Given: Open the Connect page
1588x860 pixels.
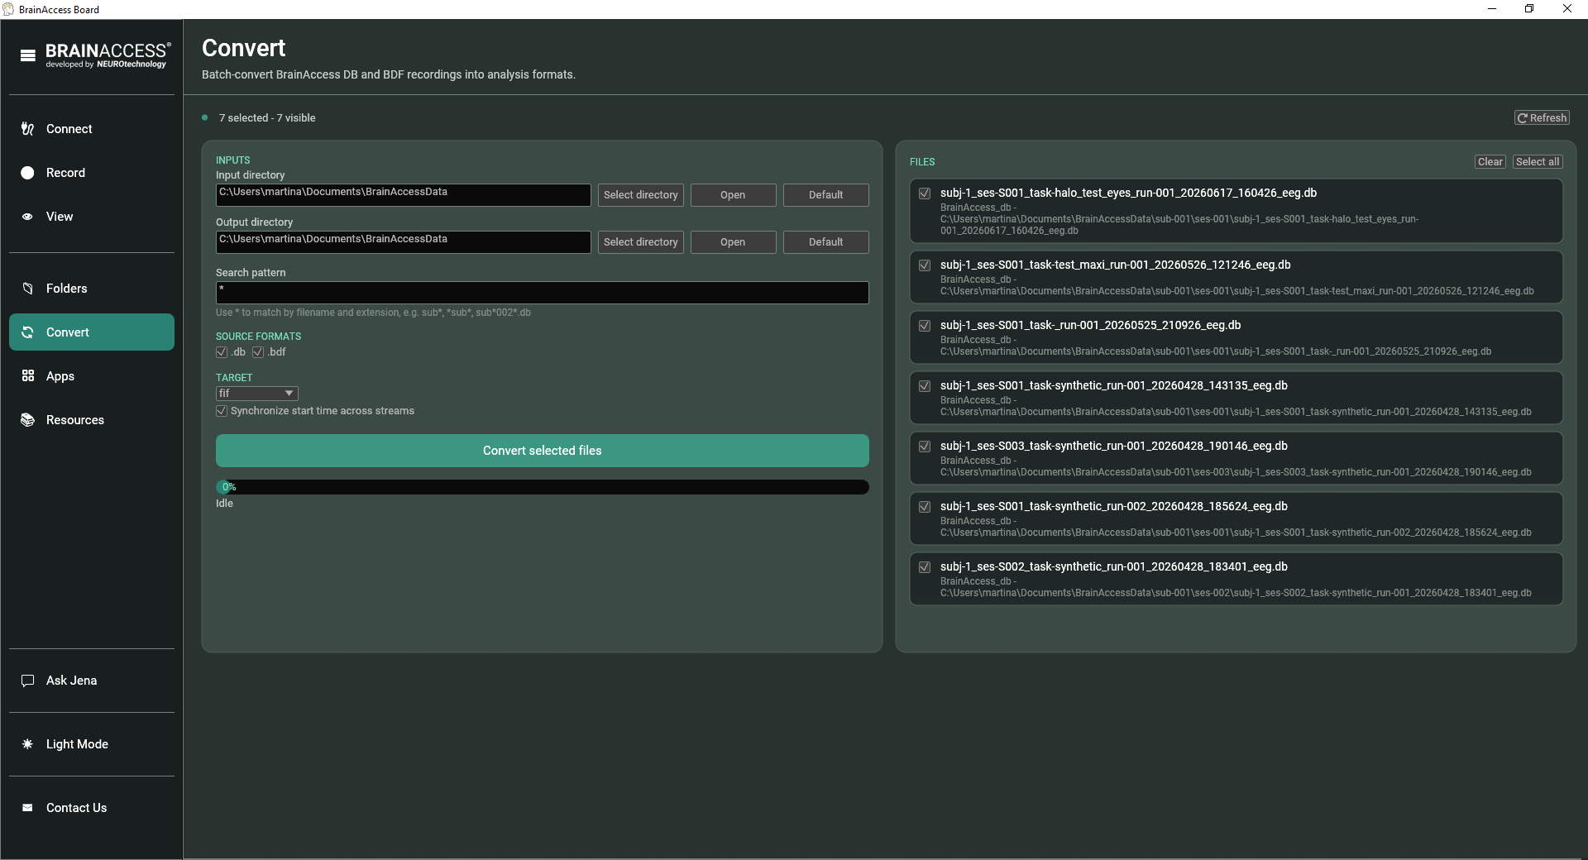Looking at the screenshot, I should tap(92, 129).
